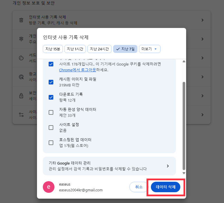Click the 앱 1개(웹 스토어) text
The image size is (224, 203).
(x=74, y=146)
